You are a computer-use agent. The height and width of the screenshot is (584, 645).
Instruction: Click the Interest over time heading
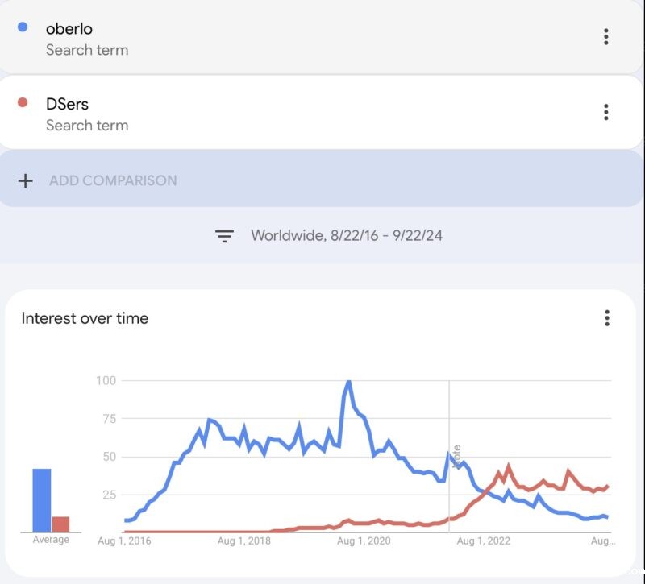pyautogui.click(x=85, y=318)
